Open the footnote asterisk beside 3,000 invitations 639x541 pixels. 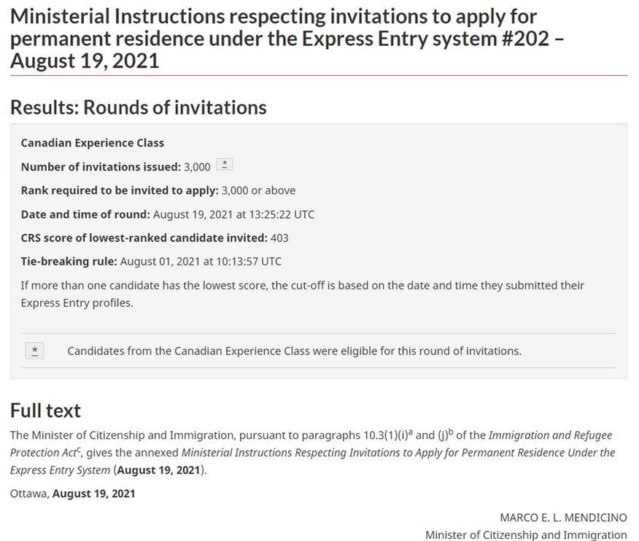click(224, 164)
